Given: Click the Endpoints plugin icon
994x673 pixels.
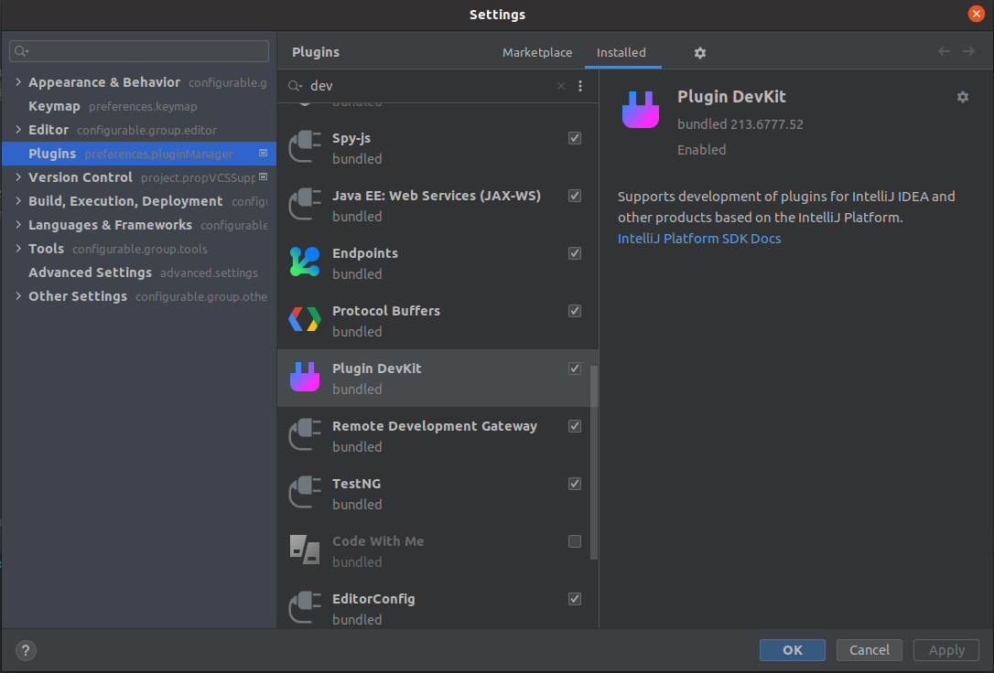Looking at the screenshot, I should pyautogui.click(x=305, y=262).
